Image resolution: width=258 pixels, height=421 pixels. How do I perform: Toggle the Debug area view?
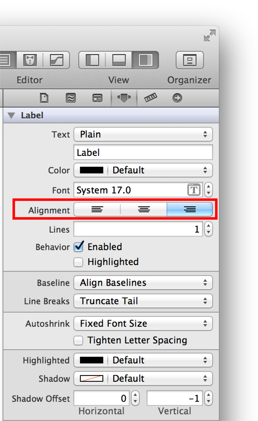(x=119, y=60)
